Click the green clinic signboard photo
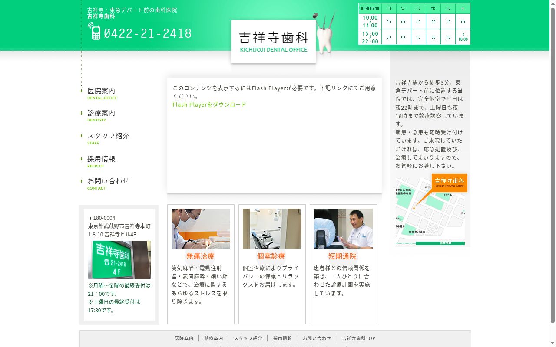The height and width of the screenshot is (347, 556). coord(119,260)
